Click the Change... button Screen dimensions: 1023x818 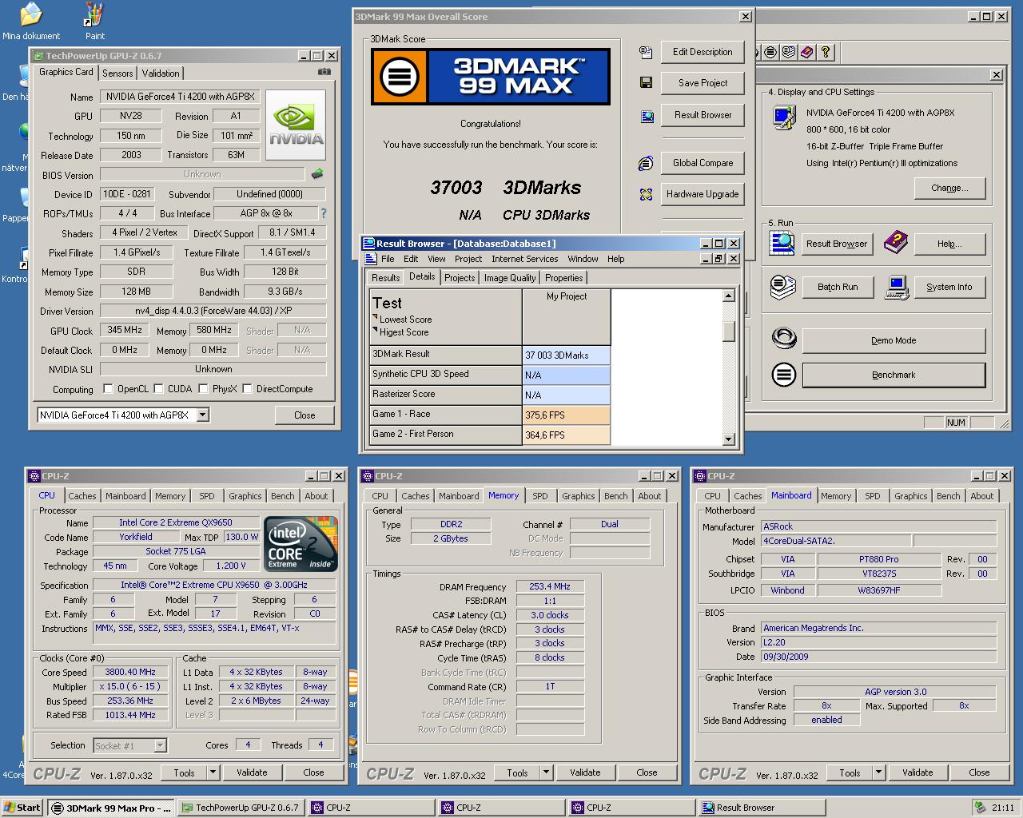pos(949,189)
